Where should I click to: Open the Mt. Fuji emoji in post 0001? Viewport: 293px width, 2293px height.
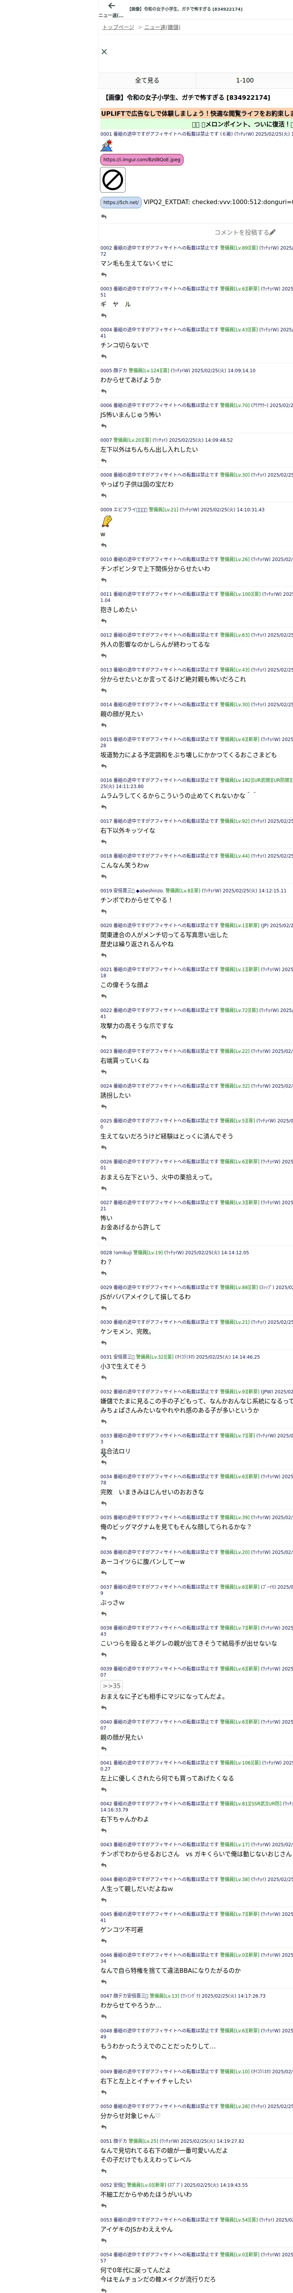pyautogui.click(x=106, y=145)
